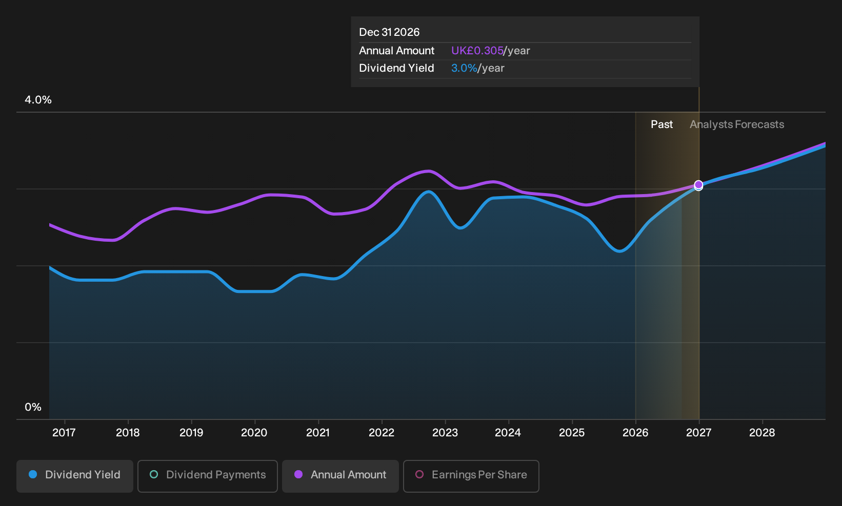The width and height of the screenshot is (842, 506).
Task: Show the Earnings Per Share series
Action: (x=471, y=476)
